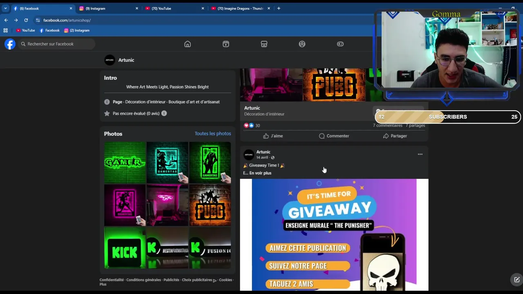Open the Artunic profile picture in page header
Image resolution: width=523 pixels, height=294 pixels.
pyautogui.click(x=110, y=60)
